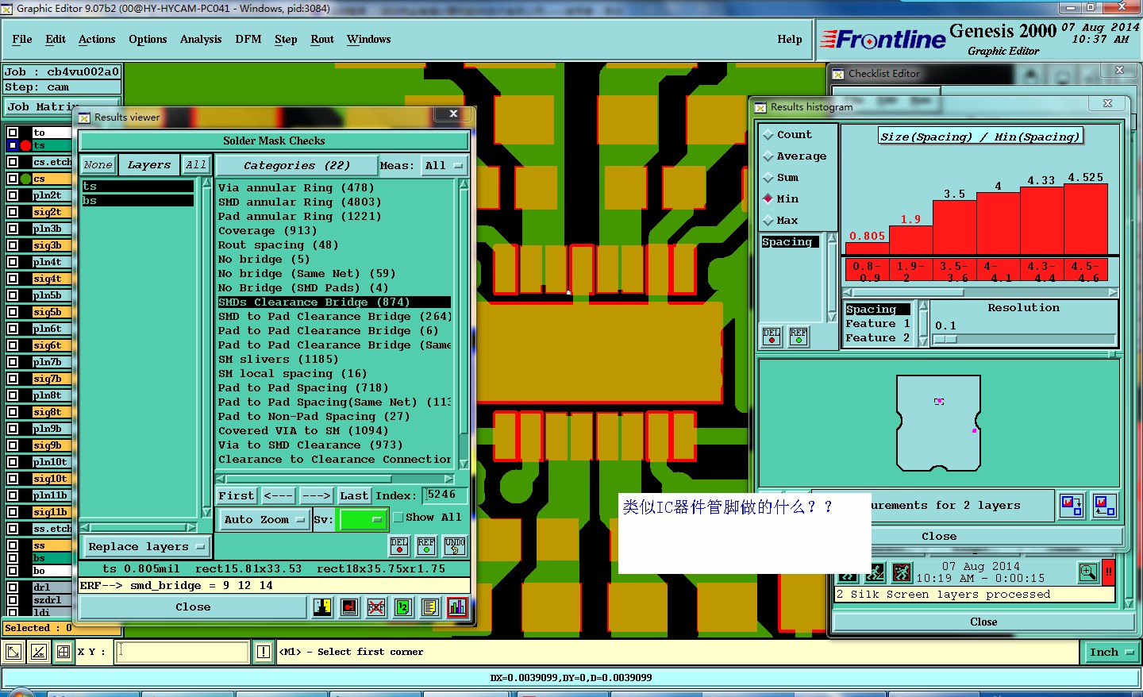
Task: Click the DEL icon in Results viewer
Action: [399, 546]
